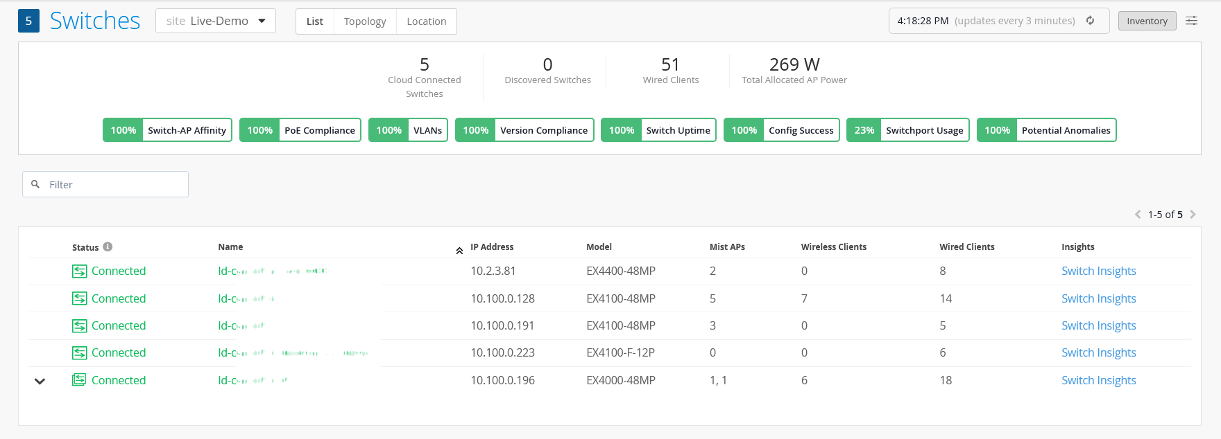Click the VLANs metric badge

click(408, 130)
